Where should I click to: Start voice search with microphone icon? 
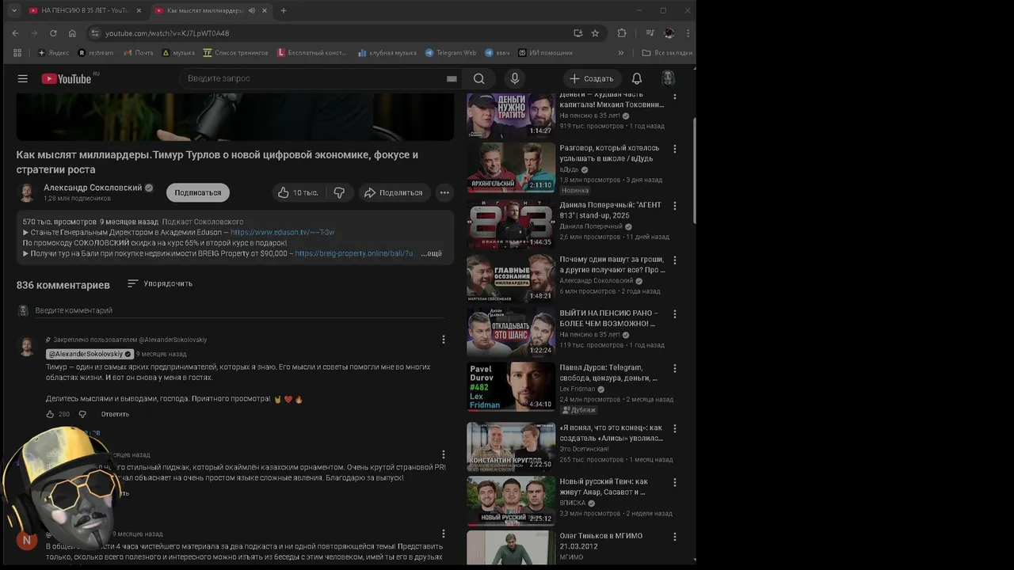(515, 78)
